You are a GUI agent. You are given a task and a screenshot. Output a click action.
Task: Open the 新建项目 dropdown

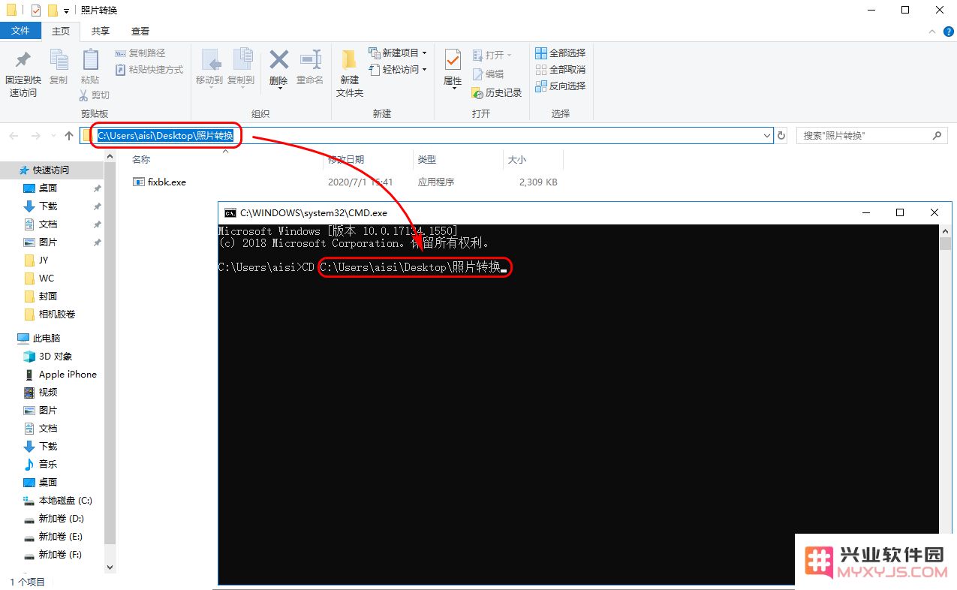click(x=398, y=53)
